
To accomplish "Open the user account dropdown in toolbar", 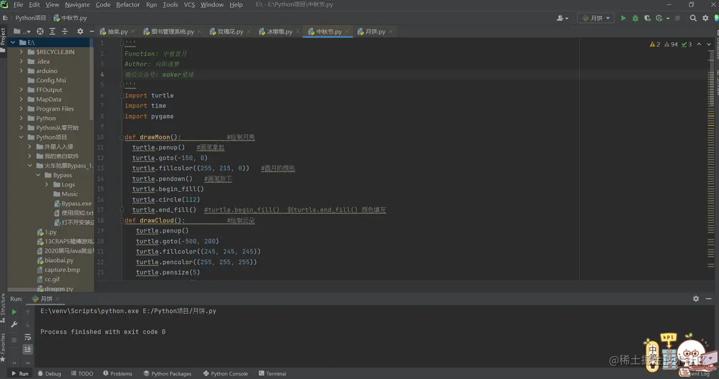I will point(562,18).
